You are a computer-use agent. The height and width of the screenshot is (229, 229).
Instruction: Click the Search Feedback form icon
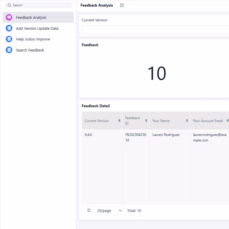(x=9, y=50)
